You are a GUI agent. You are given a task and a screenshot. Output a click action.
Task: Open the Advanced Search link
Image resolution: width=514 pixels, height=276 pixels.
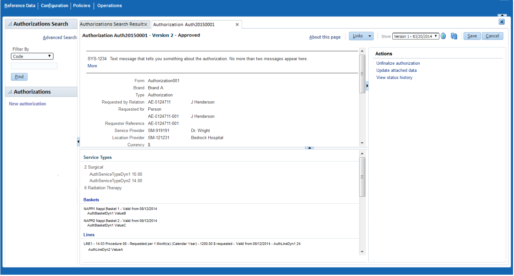pos(60,38)
